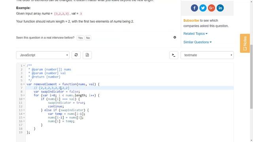Viewport: 253px width, 142px height.
Task: Open the saved code document icon
Action: [x=87, y=55]
